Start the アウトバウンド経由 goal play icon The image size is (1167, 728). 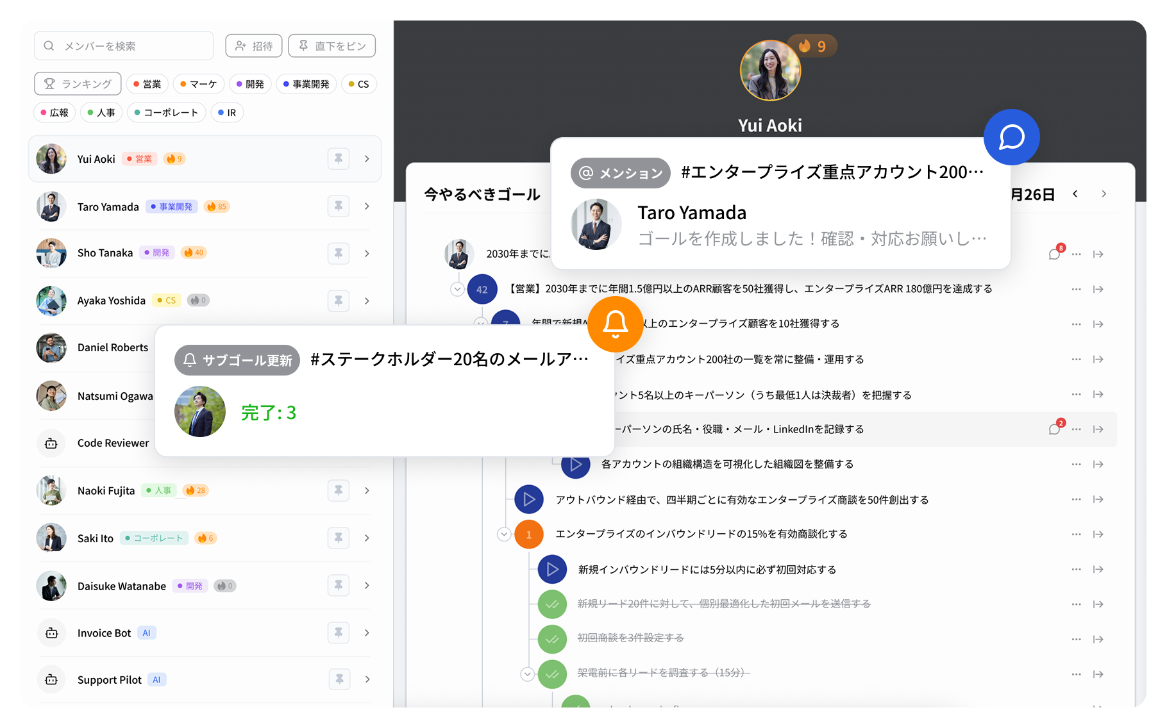point(529,499)
